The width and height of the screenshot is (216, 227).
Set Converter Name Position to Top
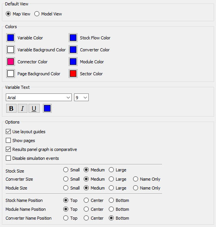point(66,218)
